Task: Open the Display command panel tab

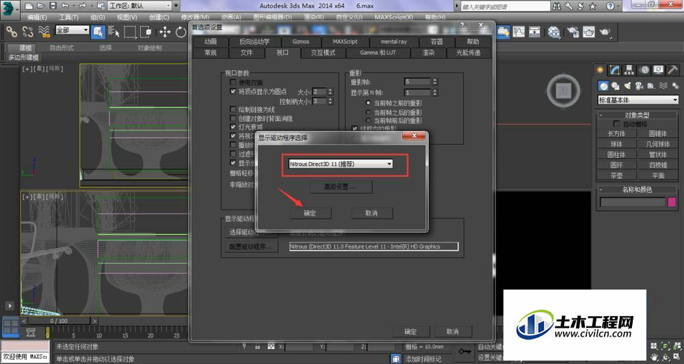Action: coord(658,70)
